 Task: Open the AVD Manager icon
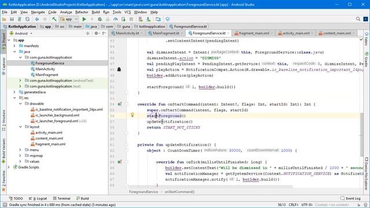click(140, 19)
